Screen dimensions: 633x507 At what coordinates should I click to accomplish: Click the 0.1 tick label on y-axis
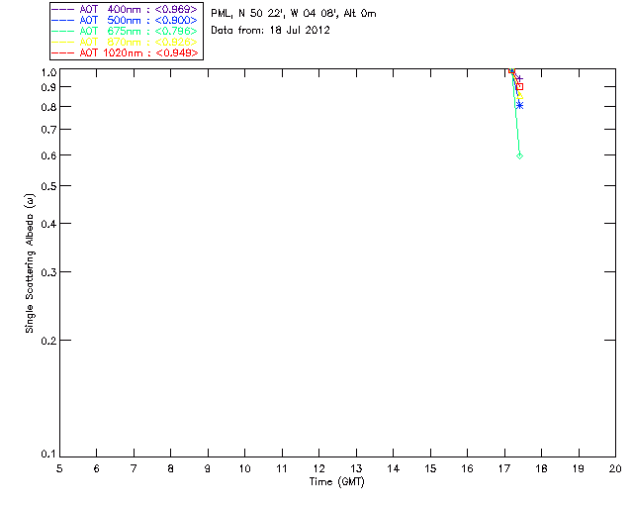coord(45,455)
